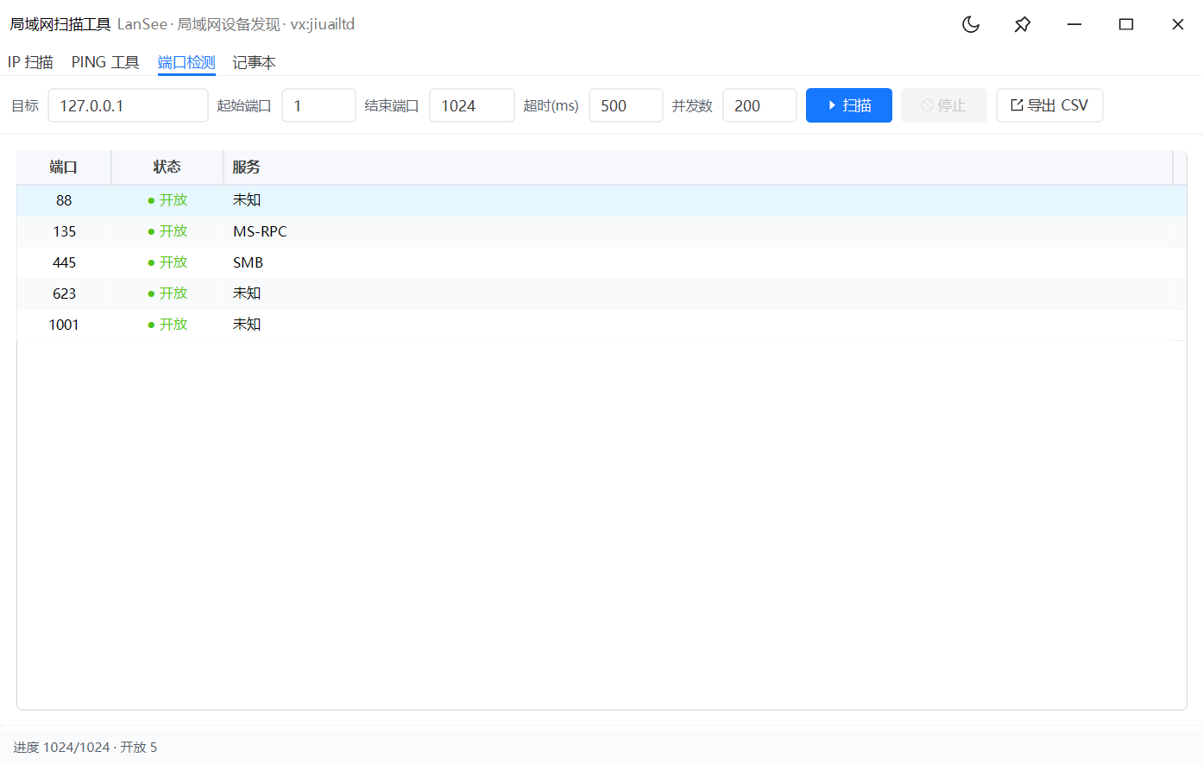Click 开放 status in port 623 row

[167, 294]
